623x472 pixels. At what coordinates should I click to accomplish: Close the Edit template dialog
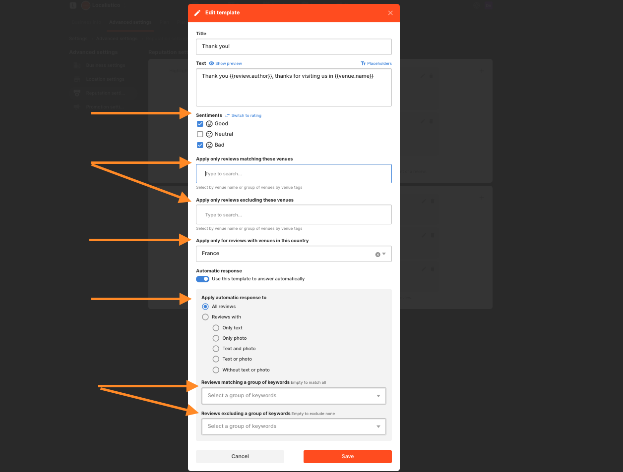(x=390, y=13)
